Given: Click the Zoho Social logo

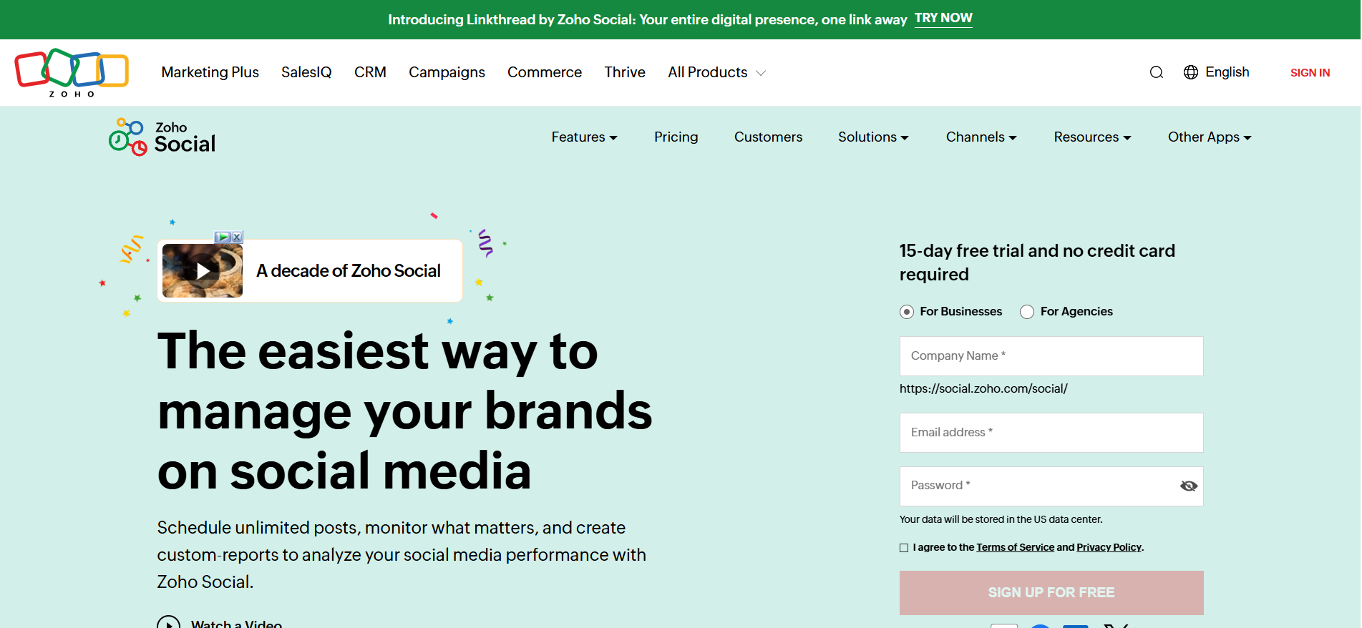Looking at the screenshot, I should (x=162, y=137).
